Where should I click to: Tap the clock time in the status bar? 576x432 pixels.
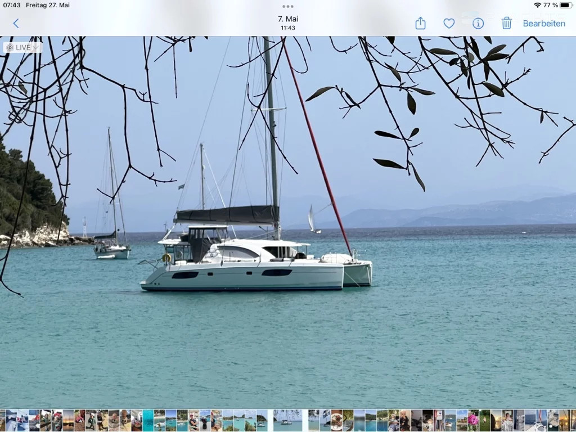point(12,5)
